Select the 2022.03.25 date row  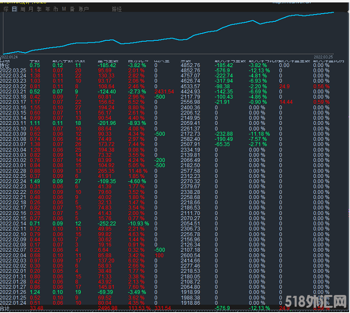pos(13,70)
